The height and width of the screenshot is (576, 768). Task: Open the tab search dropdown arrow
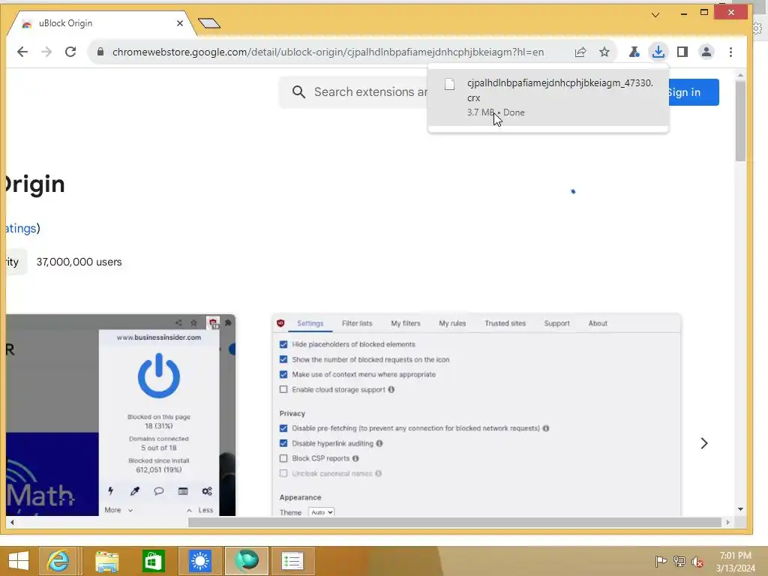655,15
